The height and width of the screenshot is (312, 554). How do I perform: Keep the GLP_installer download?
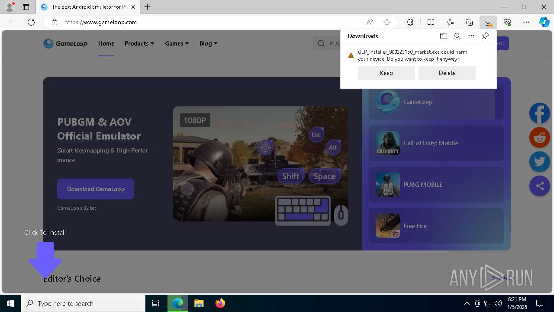tap(386, 73)
